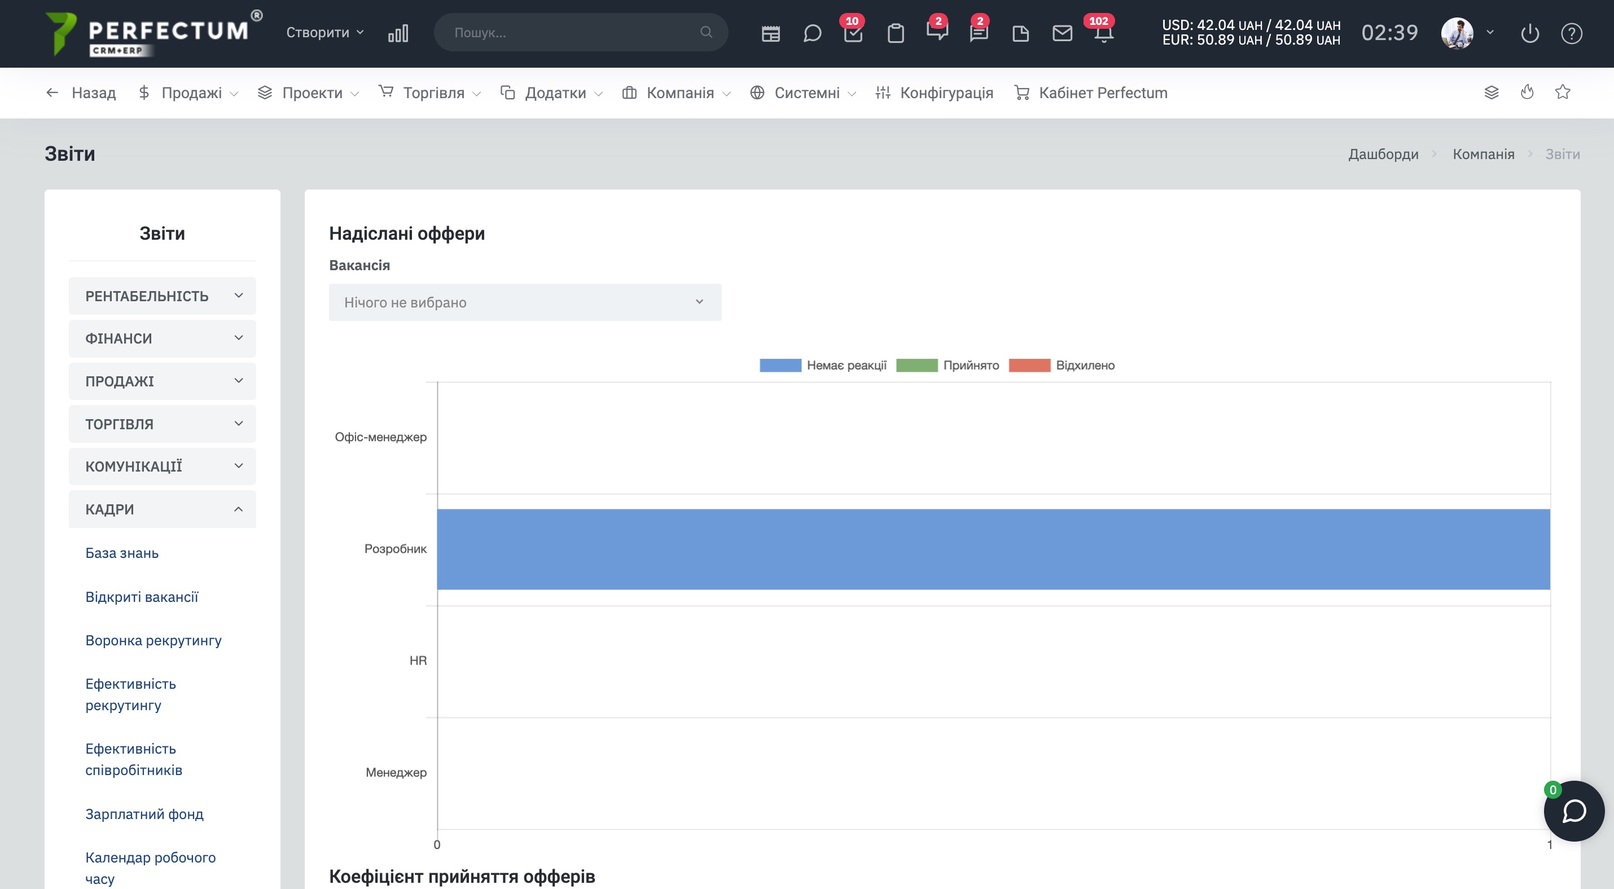Click the 02:39 clock display
The image size is (1614, 889).
pyautogui.click(x=1390, y=33)
